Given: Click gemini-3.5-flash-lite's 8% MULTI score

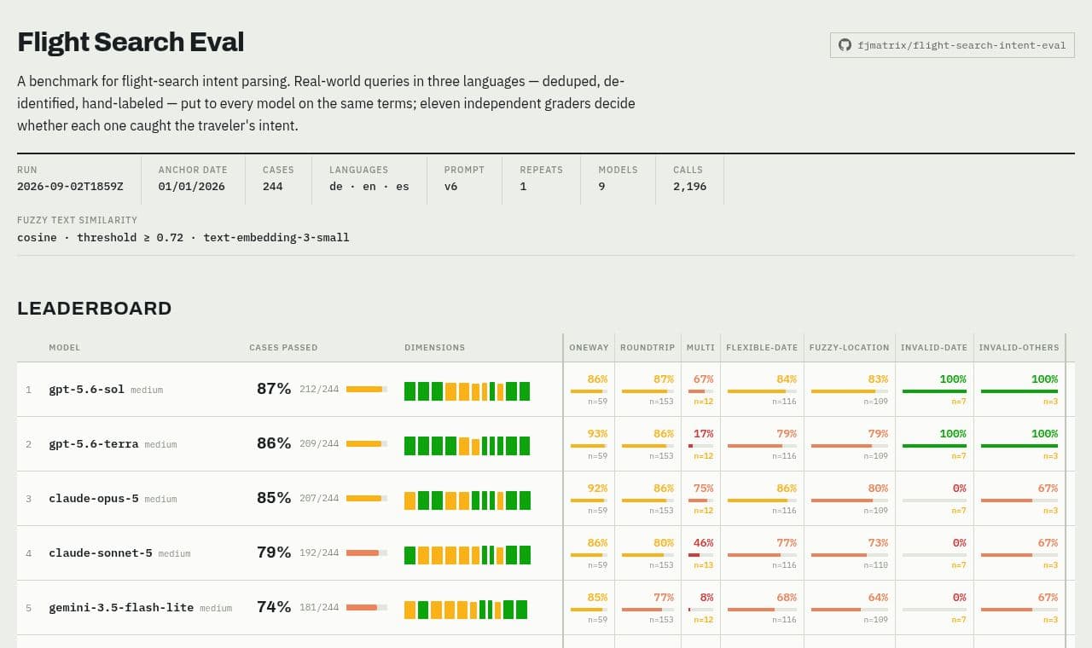Looking at the screenshot, I should [x=706, y=598].
